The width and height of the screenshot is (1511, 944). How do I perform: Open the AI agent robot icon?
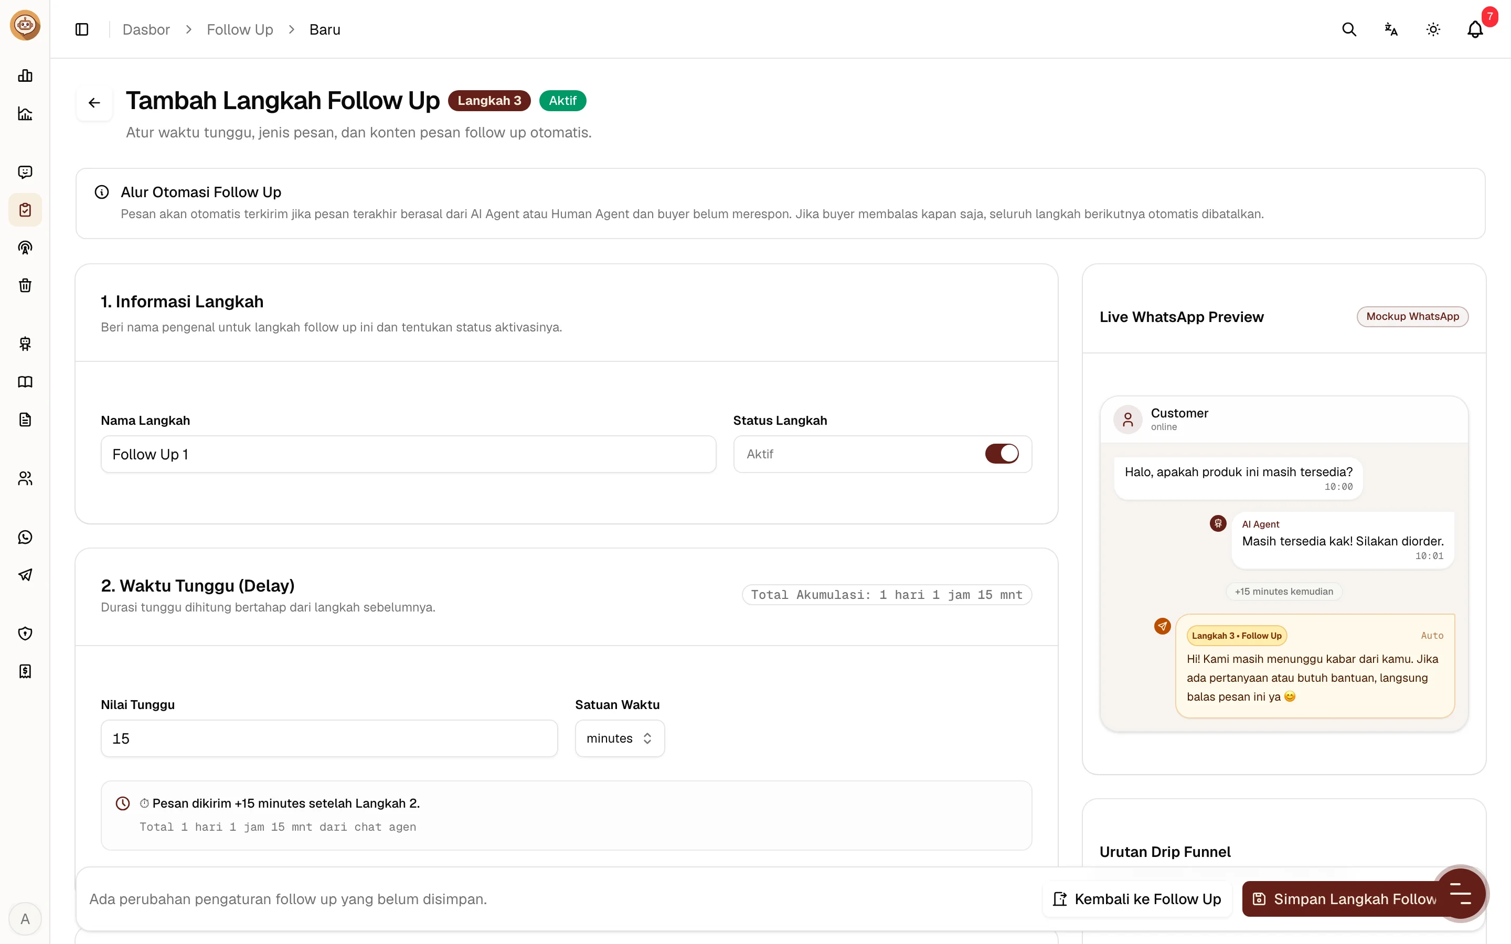[x=25, y=344]
